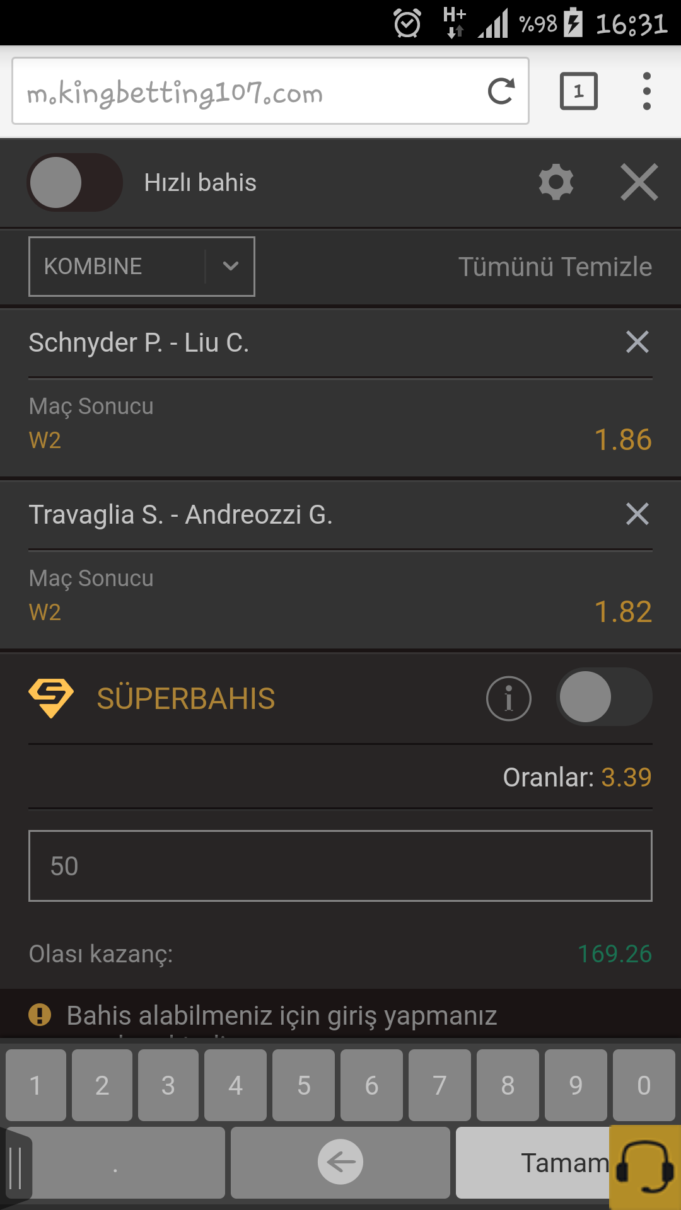The image size is (681, 1210).
Task: Enable Hızlı bahis toggle
Action: [75, 182]
